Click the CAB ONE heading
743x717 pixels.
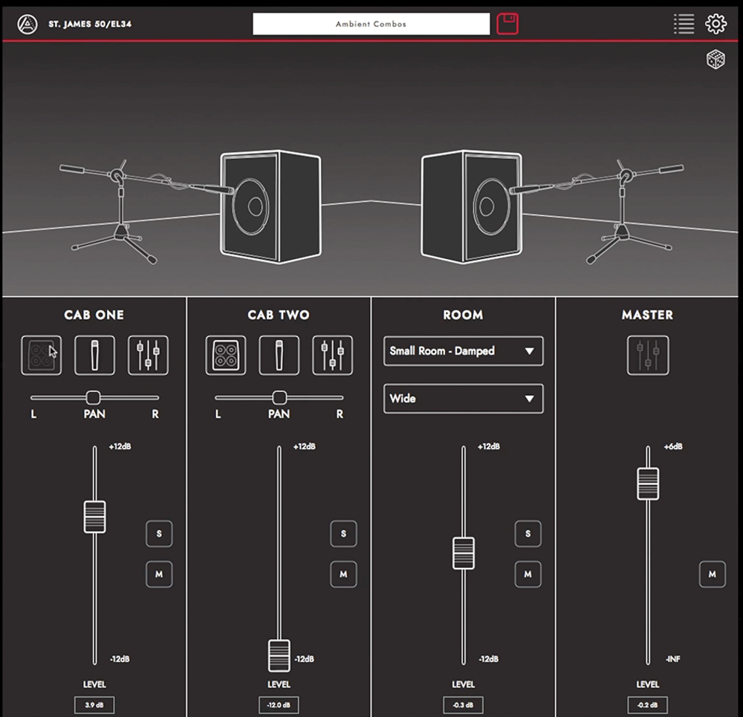(x=94, y=315)
